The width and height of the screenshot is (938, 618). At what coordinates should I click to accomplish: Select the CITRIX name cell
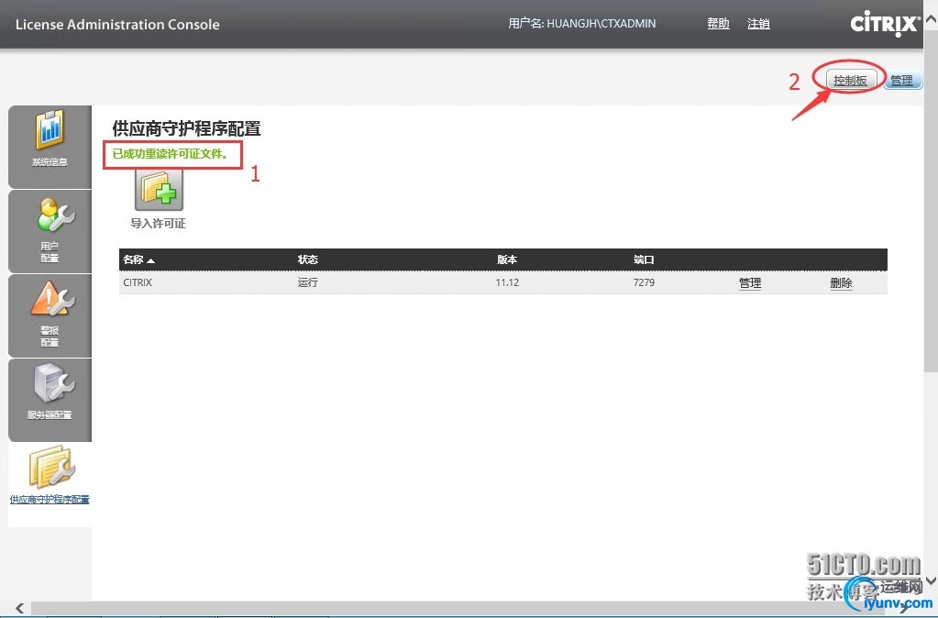[x=138, y=282]
